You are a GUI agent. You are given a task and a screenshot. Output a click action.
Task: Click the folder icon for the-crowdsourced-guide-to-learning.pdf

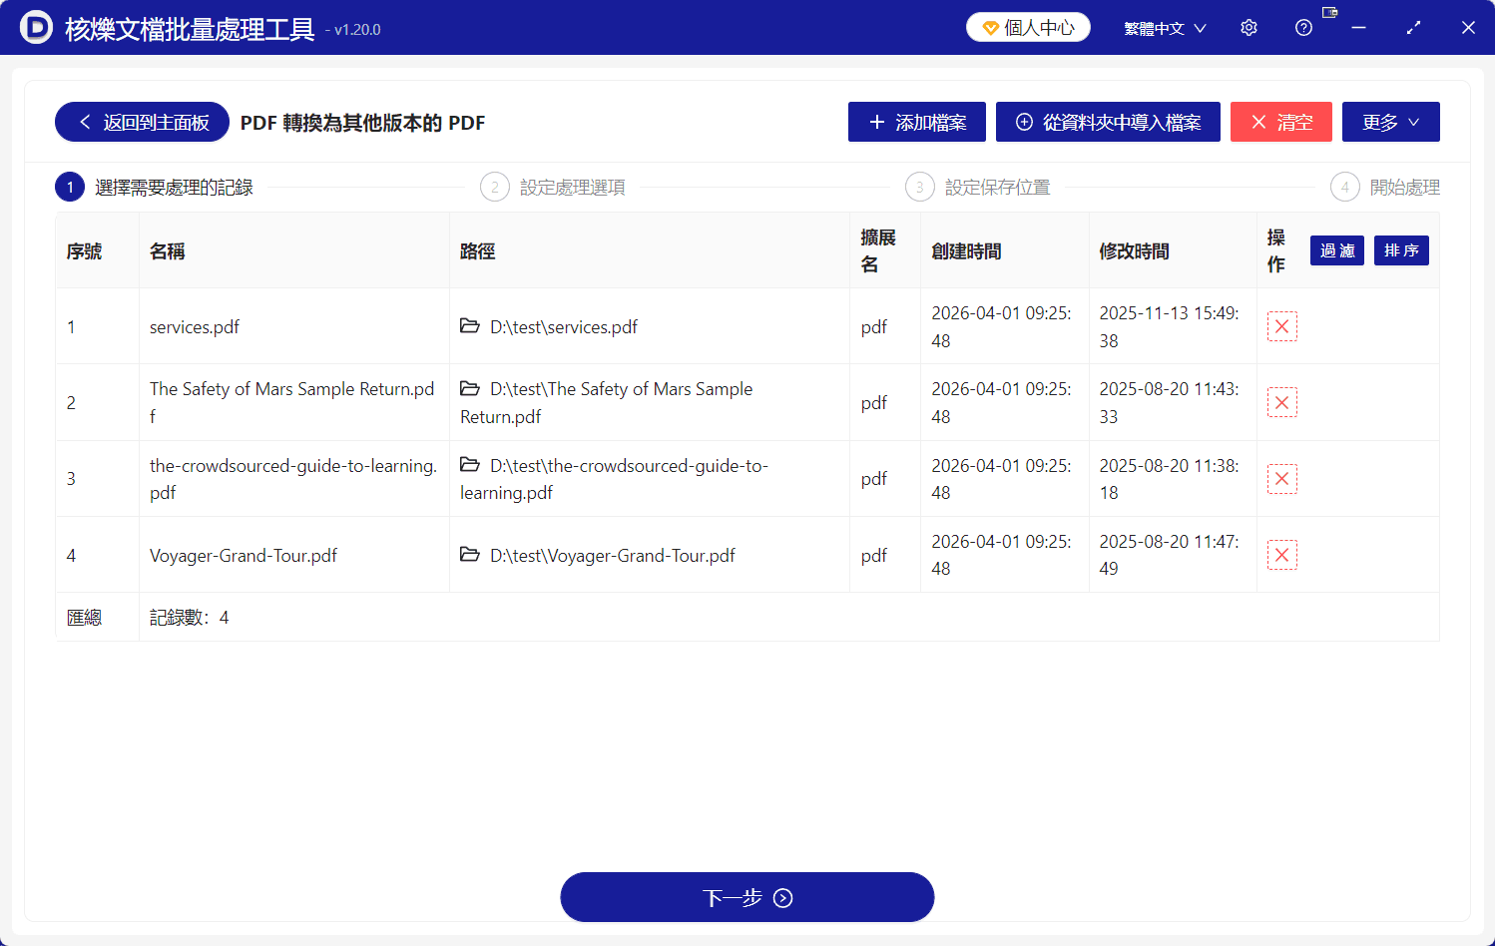470,465
